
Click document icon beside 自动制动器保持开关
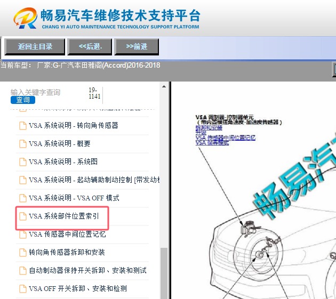pos(23,271)
